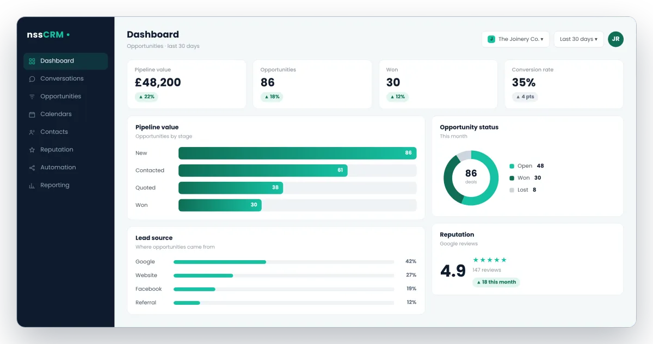The height and width of the screenshot is (344, 653).
Task: Click the Won legend color swatch
Action: 512,178
